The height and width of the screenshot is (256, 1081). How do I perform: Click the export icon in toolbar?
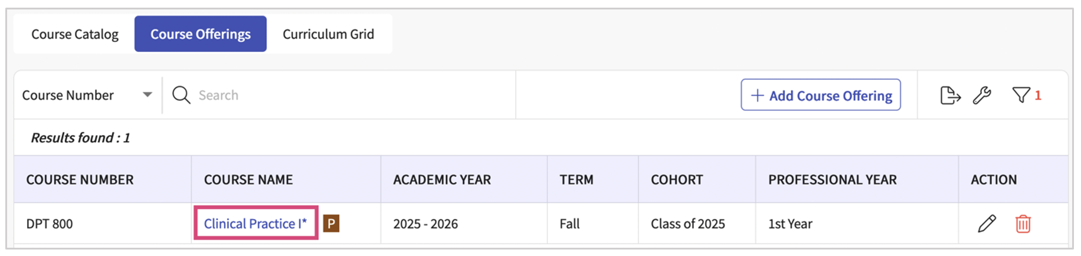pyautogui.click(x=950, y=95)
